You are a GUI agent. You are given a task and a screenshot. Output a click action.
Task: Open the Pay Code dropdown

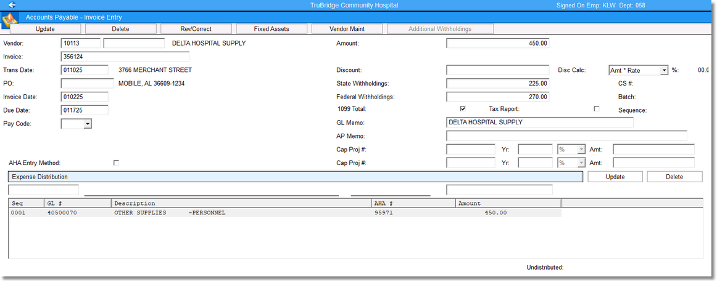click(88, 124)
